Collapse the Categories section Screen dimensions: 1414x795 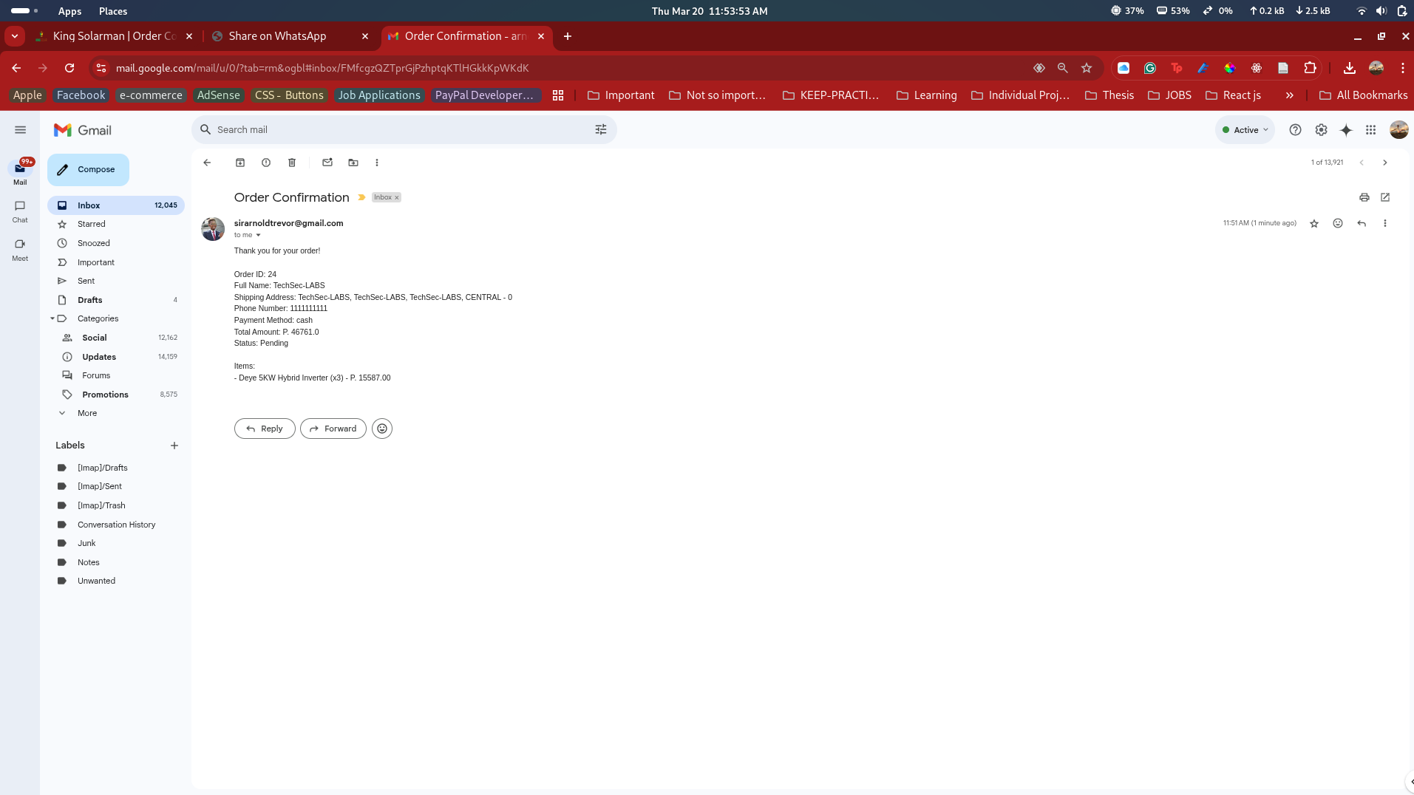(52, 318)
